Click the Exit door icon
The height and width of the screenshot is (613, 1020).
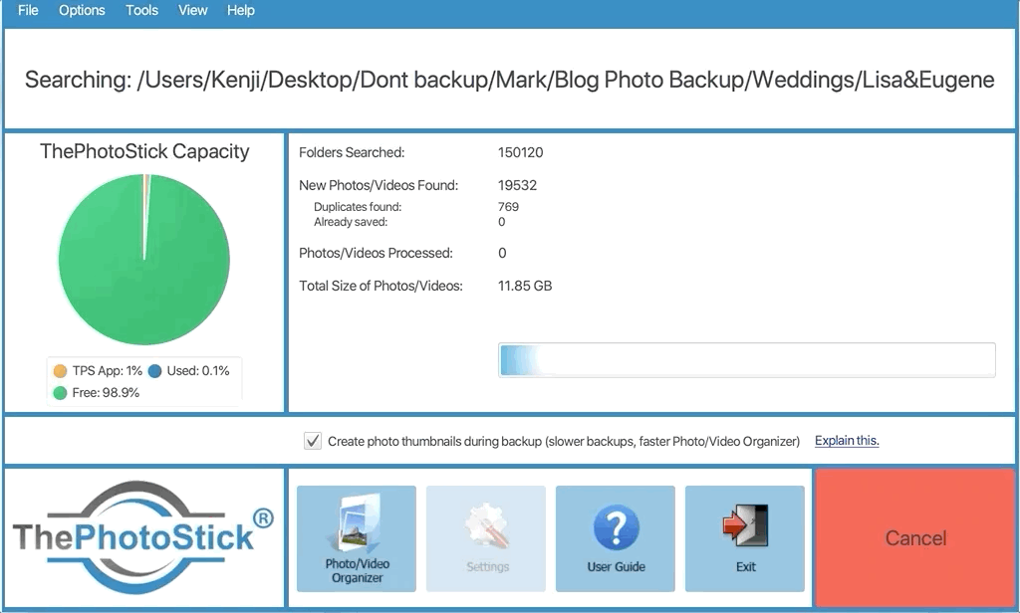coord(745,525)
